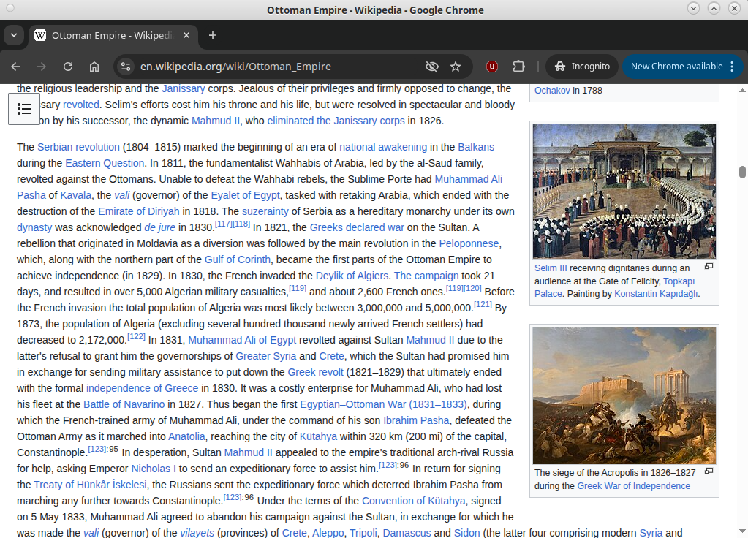Open the window menu dot in title bar

point(10,8)
